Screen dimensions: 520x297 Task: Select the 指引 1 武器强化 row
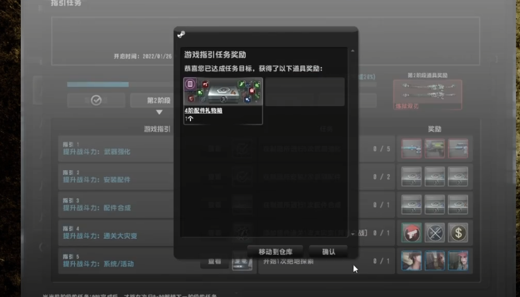coord(116,149)
